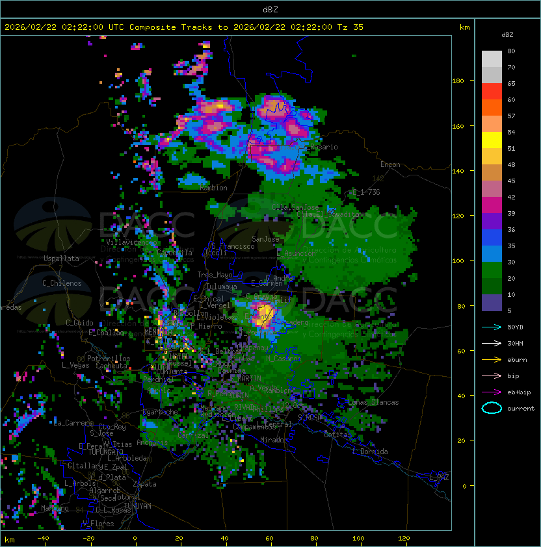Screen dimensions: 541x547
Task: Select the red swatch between 65 and 60 dBZ
Action: (x=492, y=92)
